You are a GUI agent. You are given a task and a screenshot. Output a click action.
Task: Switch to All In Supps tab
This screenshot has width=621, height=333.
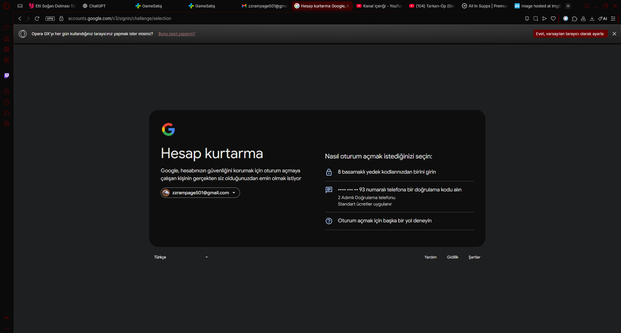(x=485, y=6)
